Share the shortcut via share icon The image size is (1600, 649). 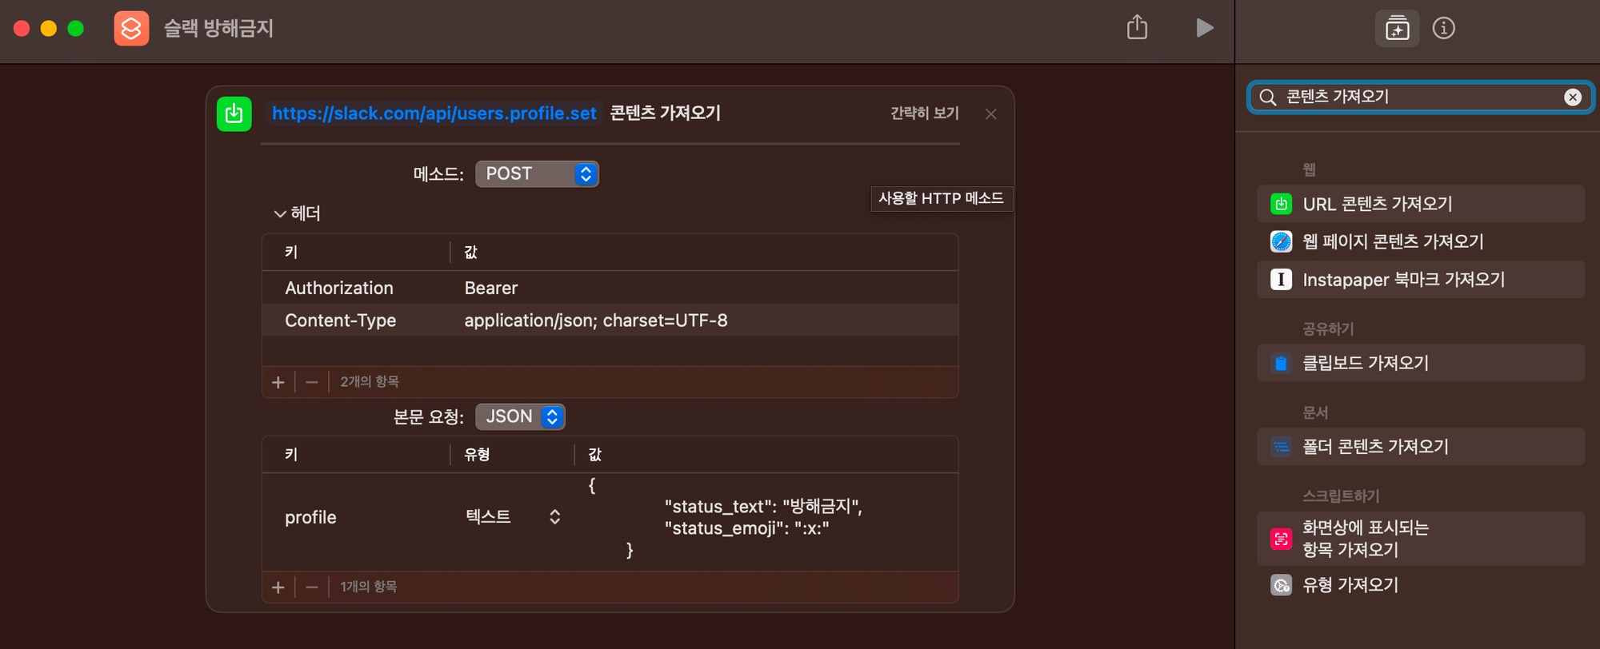point(1137,27)
